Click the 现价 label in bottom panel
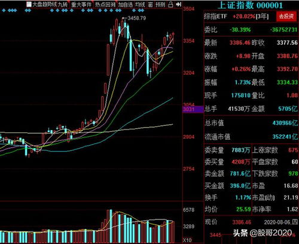The height and width of the screenshot is (244, 299). [211, 222]
